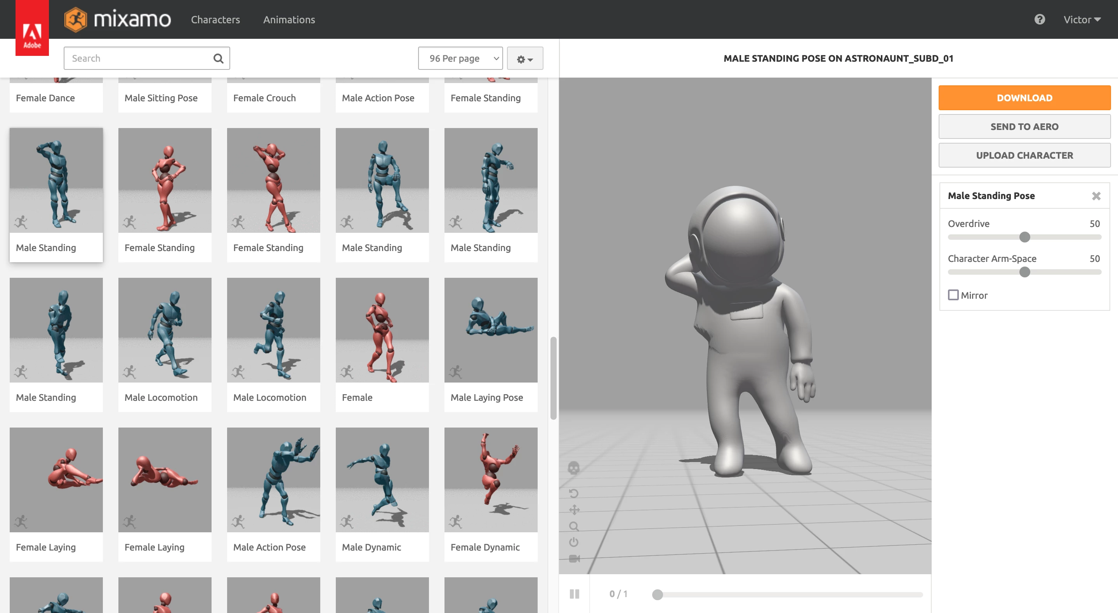Click the camera icon in viewport
Image resolution: width=1118 pixels, height=613 pixels.
[574, 559]
